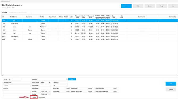This screenshot has width=178, height=99.
Task: Click the First Name input field
Action: coord(17,83)
